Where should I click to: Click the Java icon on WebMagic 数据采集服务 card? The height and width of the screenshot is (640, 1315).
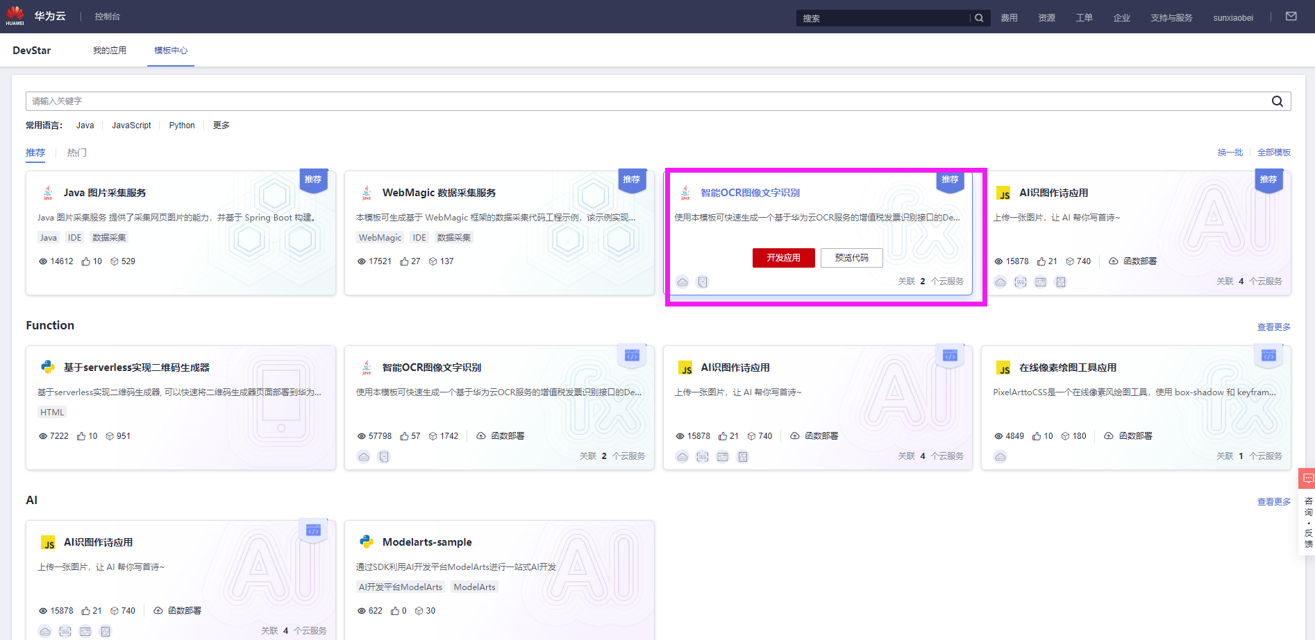click(x=367, y=193)
